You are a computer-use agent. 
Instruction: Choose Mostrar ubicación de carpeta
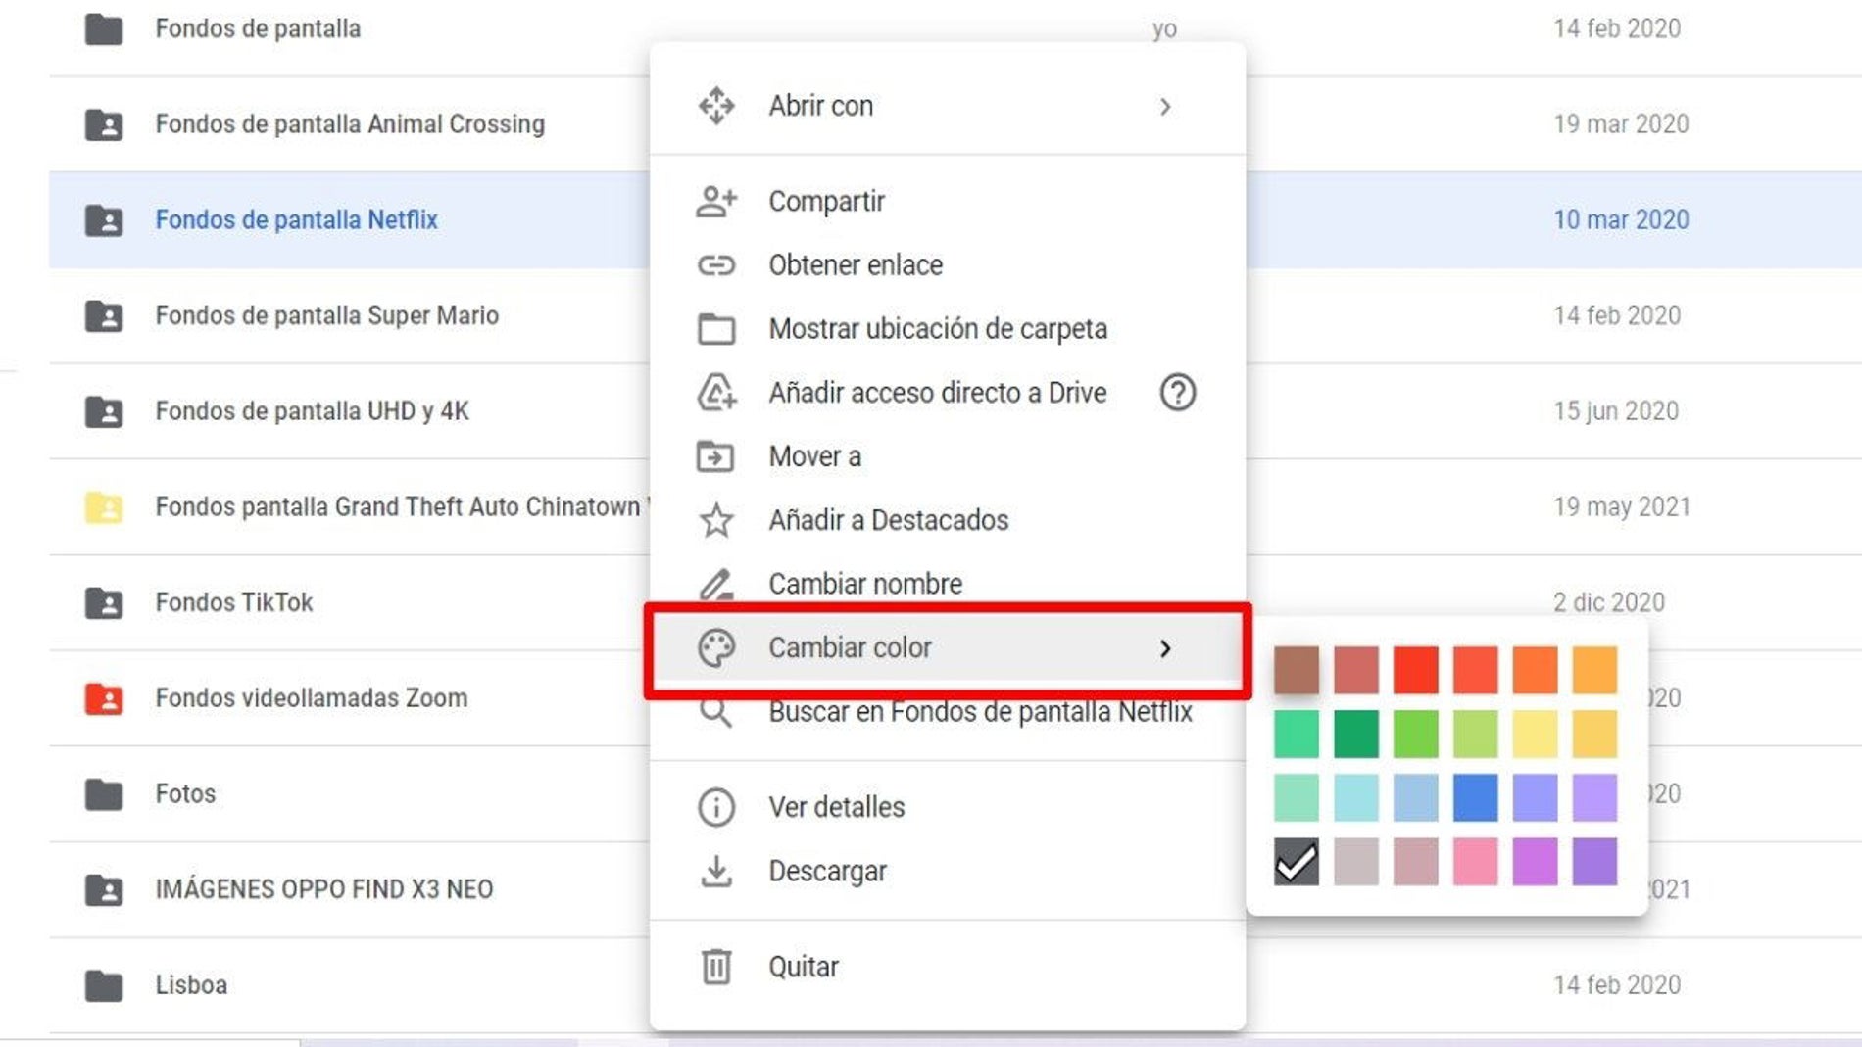(937, 329)
